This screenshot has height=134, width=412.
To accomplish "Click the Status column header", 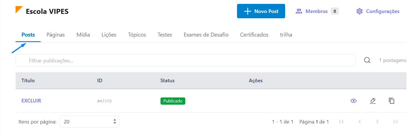I will tap(167, 81).
